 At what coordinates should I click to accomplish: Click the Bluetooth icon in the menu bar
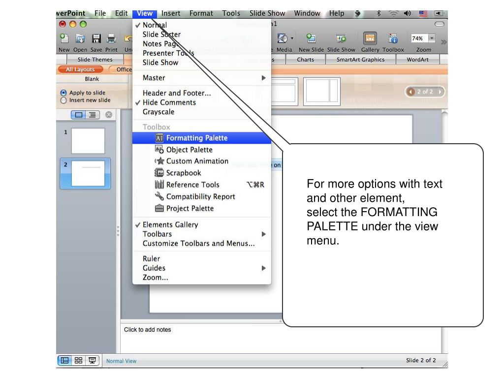tap(378, 13)
